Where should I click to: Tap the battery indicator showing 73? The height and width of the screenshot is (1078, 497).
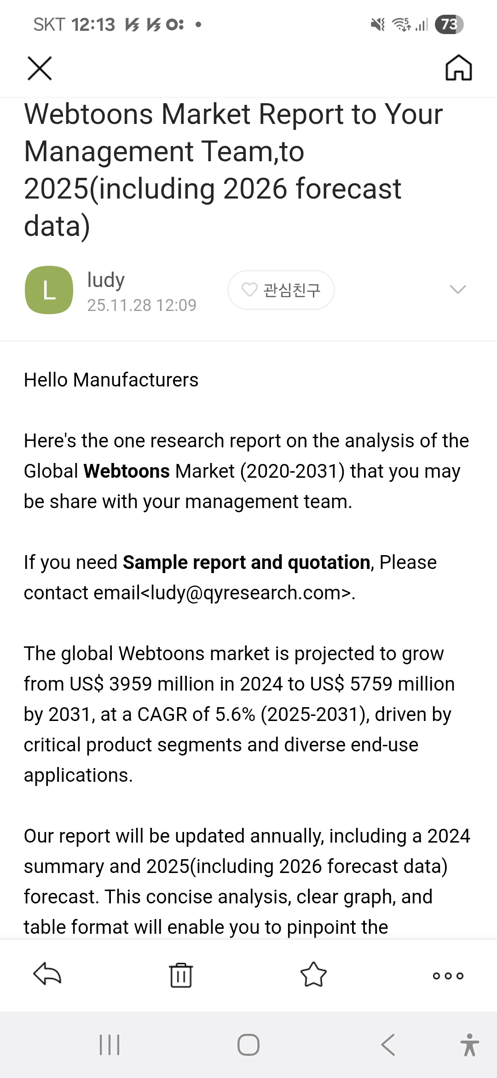tap(449, 24)
